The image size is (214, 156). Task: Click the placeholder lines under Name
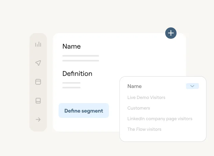pos(81,58)
